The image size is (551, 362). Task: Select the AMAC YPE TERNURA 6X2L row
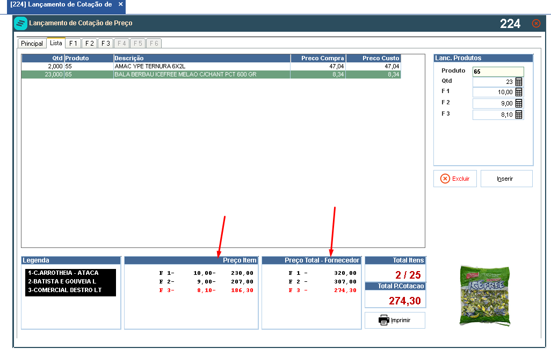(x=211, y=67)
